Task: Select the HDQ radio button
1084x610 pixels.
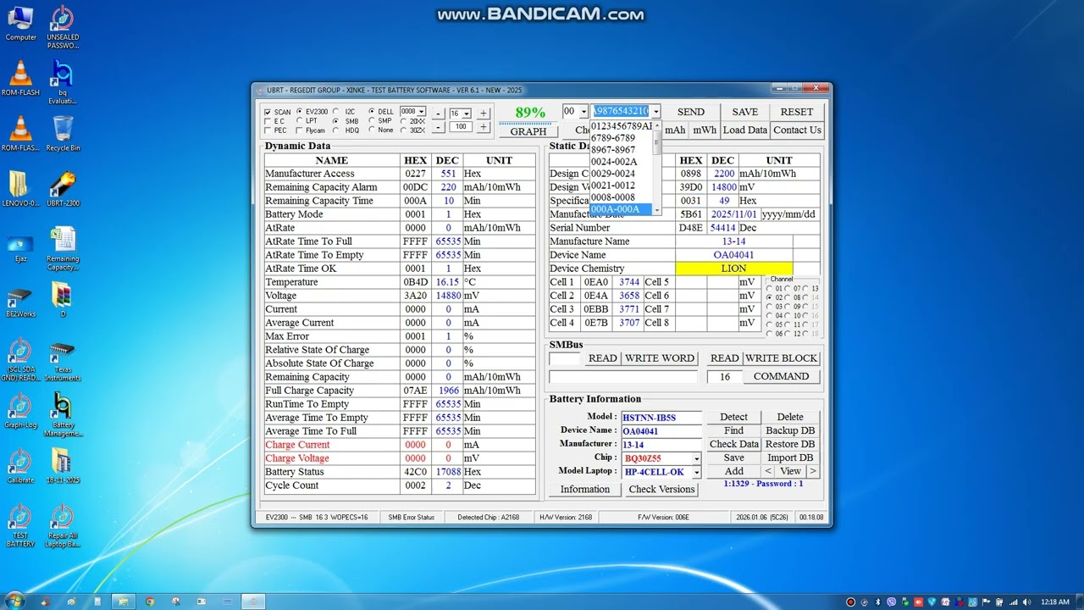Action: pyautogui.click(x=336, y=130)
